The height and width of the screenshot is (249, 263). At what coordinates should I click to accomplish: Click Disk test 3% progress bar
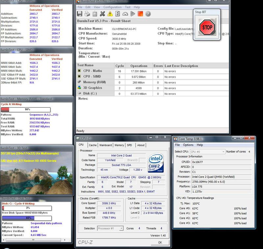[x=27, y=208]
